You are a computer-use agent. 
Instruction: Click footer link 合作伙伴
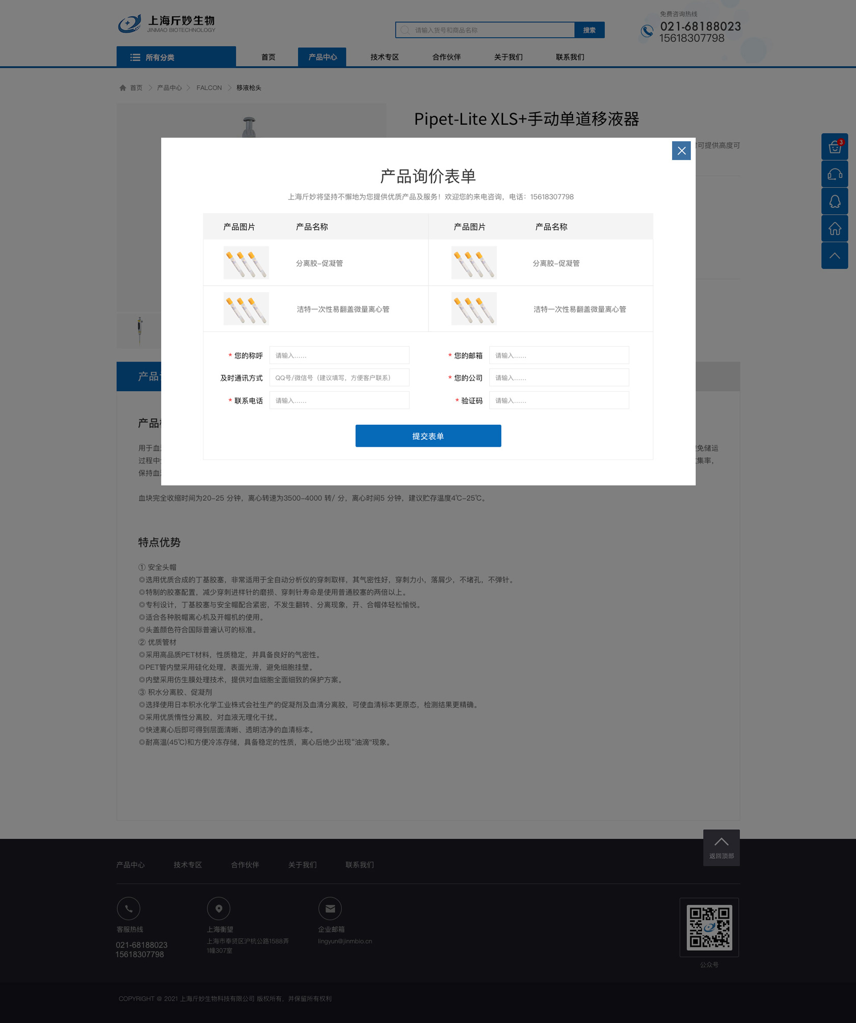pyautogui.click(x=245, y=865)
